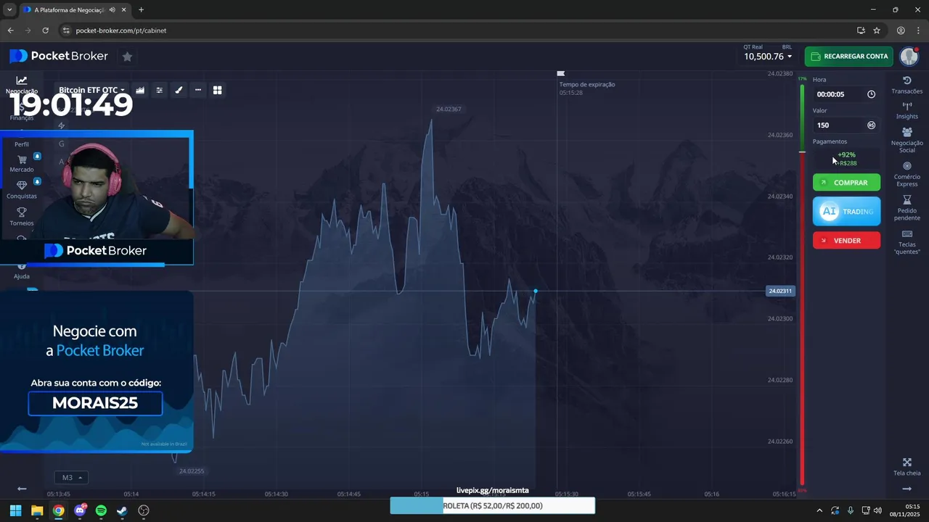Open the Insights signal panel

point(907,111)
